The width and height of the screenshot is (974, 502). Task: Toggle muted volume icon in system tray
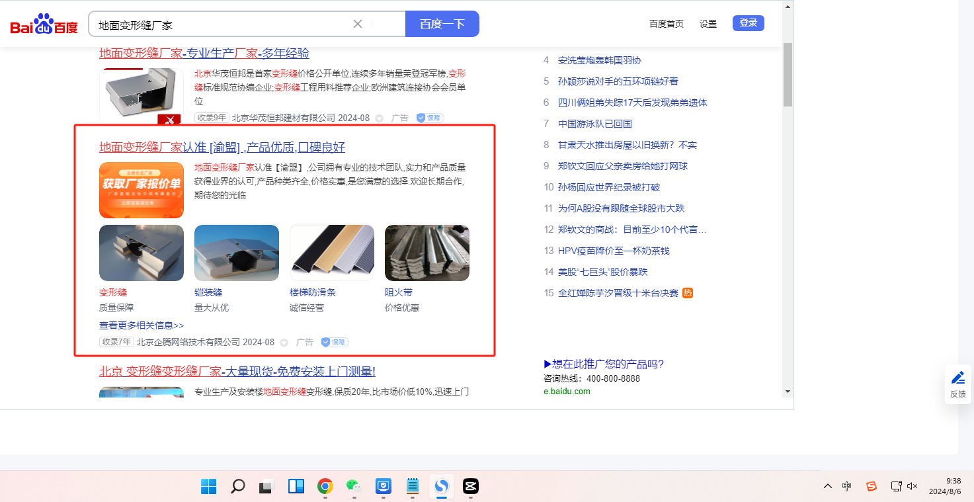[913, 486]
